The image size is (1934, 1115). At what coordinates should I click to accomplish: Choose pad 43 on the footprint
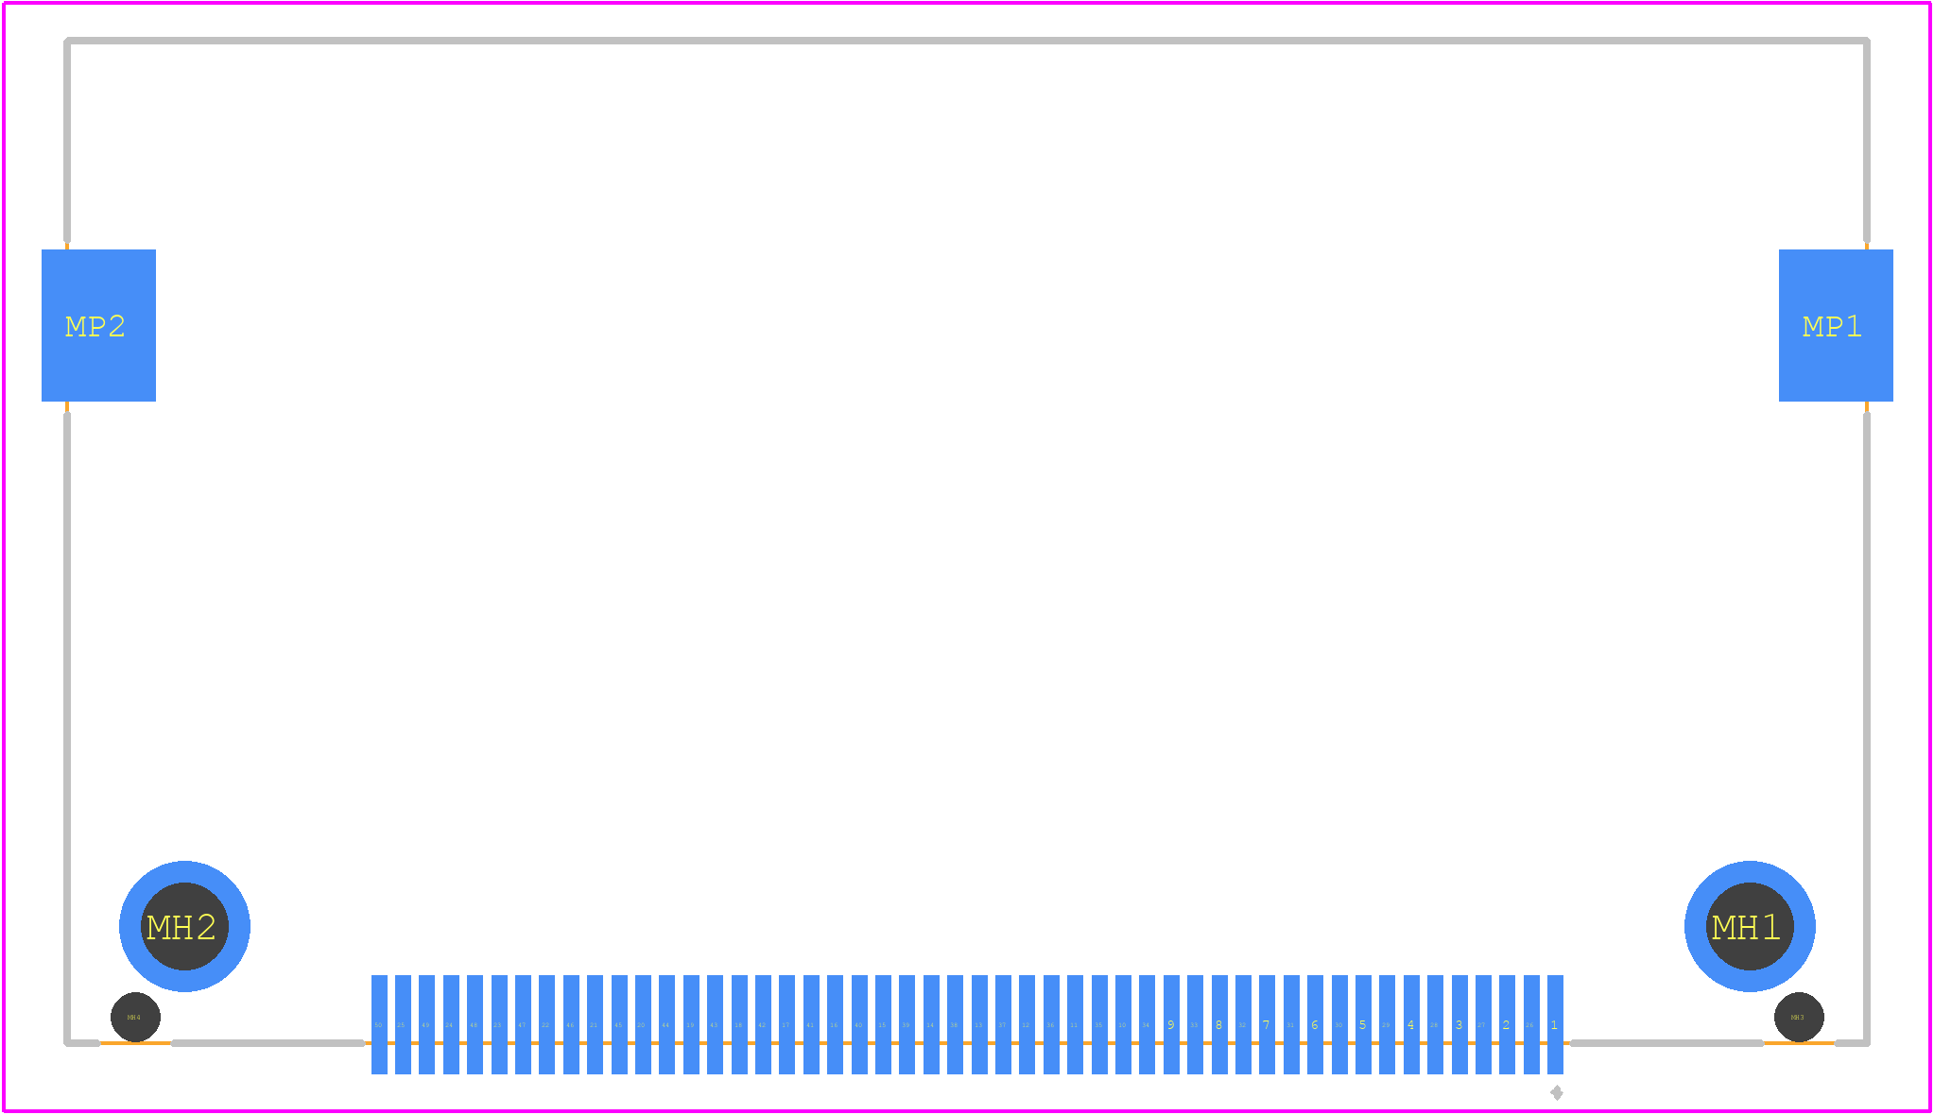pyautogui.click(x=715, y=1024)
